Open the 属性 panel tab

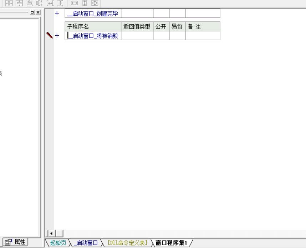tap(16, 242)
